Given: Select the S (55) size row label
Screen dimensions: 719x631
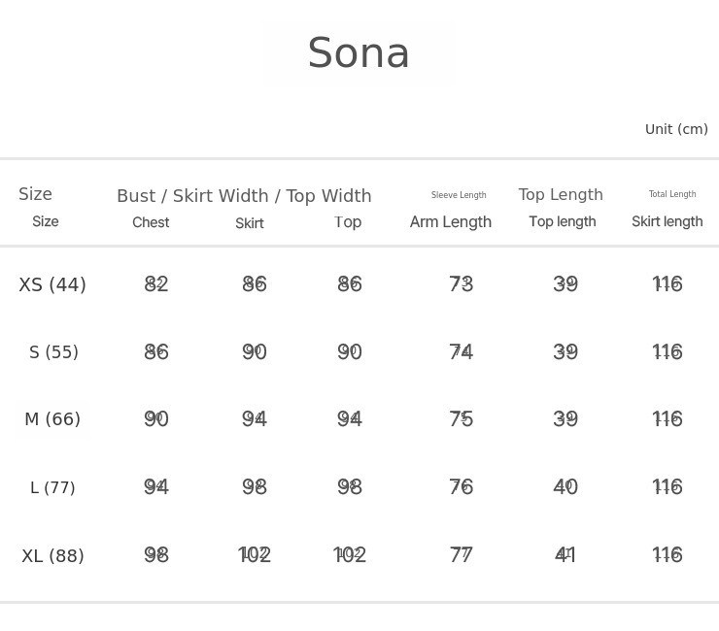Looking at the screenshot, I should tap(53, 352).
